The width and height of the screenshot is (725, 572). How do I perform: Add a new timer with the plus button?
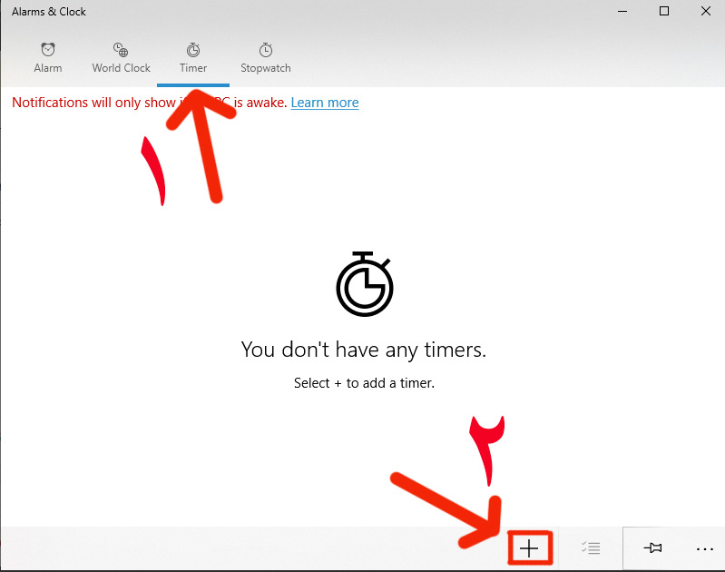(529, 548)
